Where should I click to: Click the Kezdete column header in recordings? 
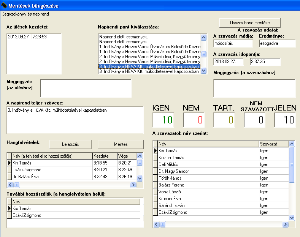[x=105, y=156]
